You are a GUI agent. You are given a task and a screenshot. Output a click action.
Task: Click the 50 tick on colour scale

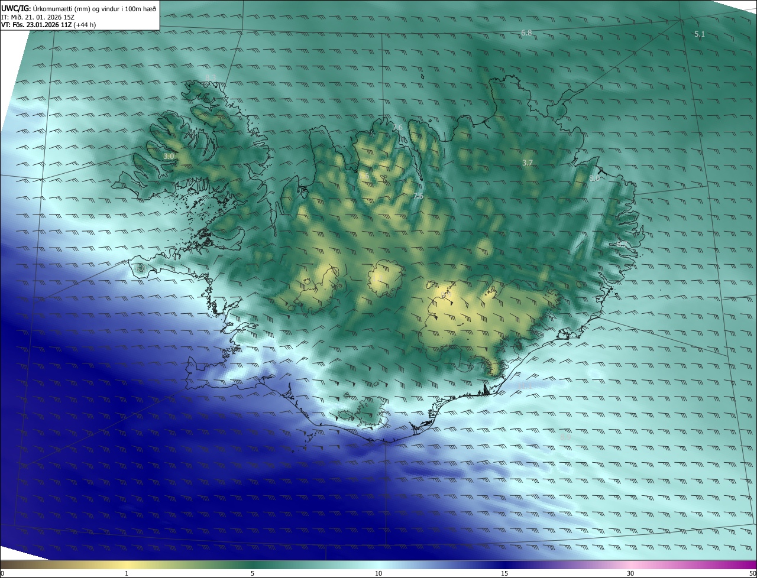(x=752, y=573)
